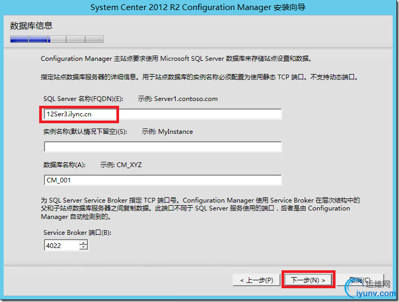This screenshot has height=302, width=399.
Task: Click the wizard window title text
Action: [x=198, y=7]
